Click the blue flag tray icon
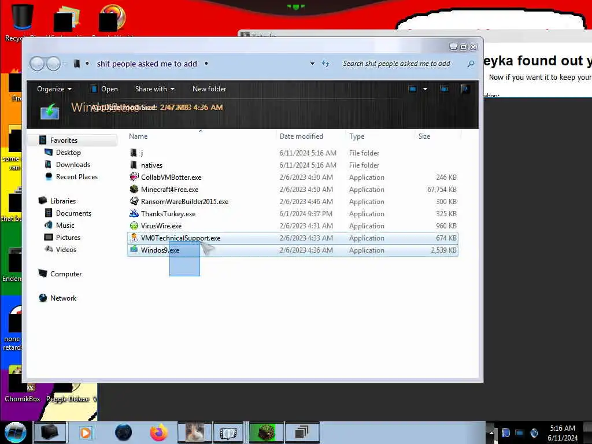The height and width of the screenshot is (444, 592). click(x=505, y=432)
